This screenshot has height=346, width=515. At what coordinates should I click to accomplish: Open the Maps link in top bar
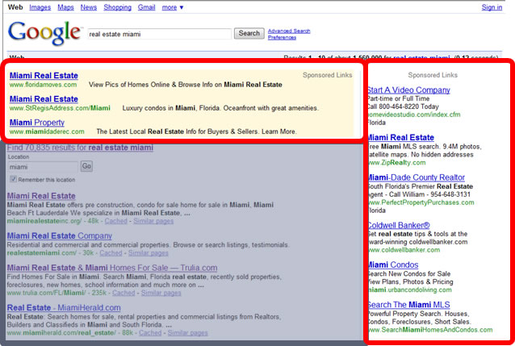click(x=65, y=7)
